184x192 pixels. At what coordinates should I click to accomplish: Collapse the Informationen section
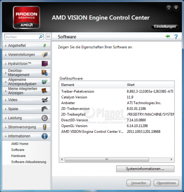tap(26, 136)
